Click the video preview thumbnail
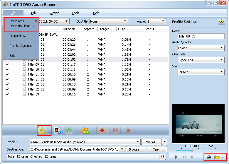 tap(198, 124)
